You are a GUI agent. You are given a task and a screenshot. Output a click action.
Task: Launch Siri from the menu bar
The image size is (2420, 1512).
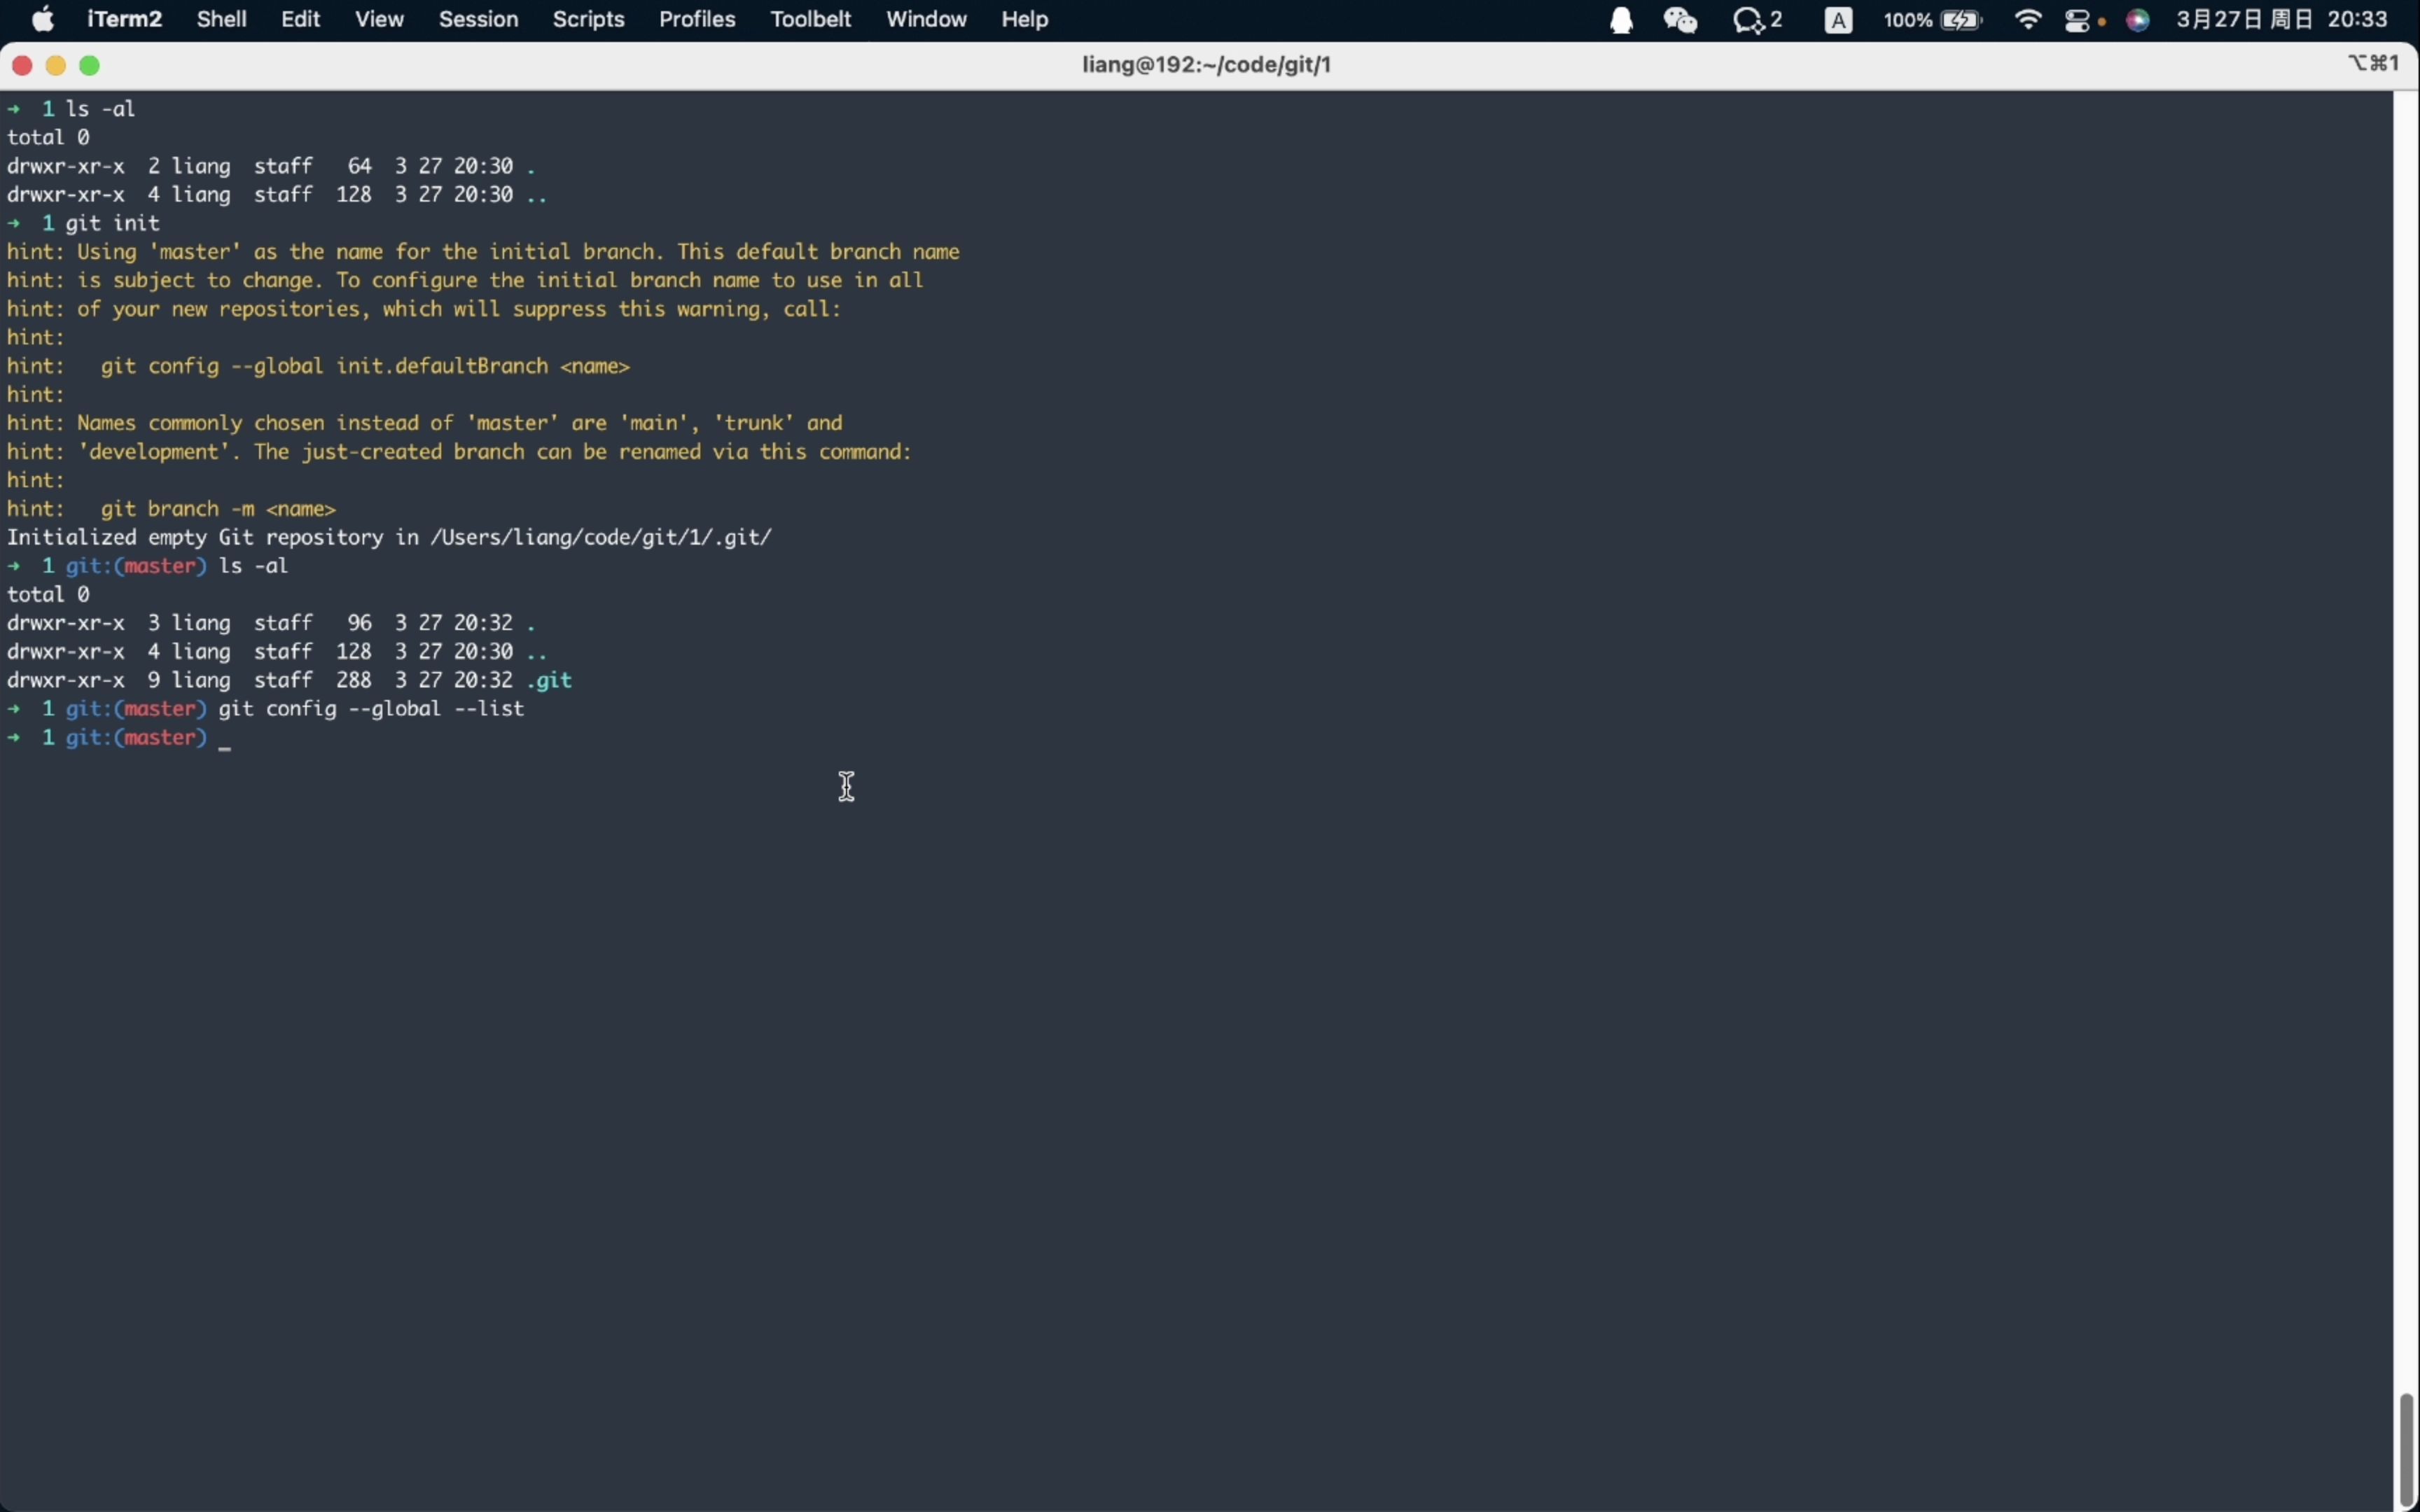click(x=2138, y=20)
